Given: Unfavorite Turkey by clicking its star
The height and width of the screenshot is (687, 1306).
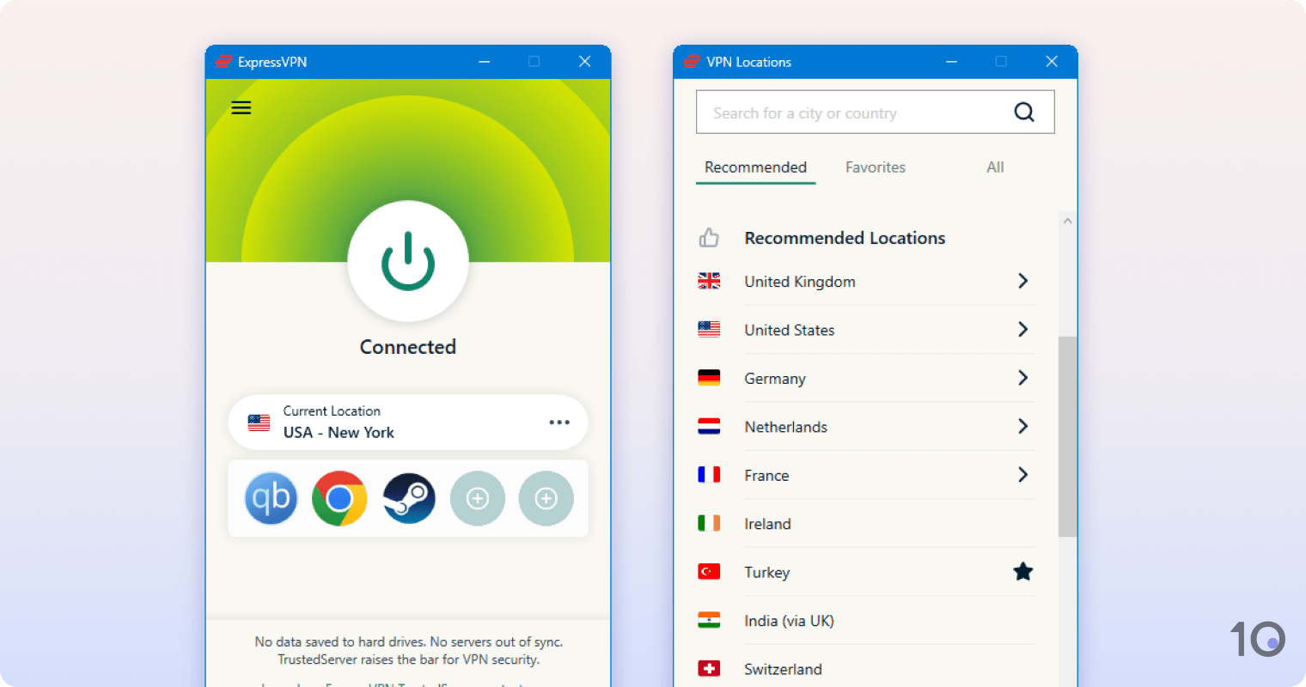Looking at the screenshot, I should pos(1022,571).
